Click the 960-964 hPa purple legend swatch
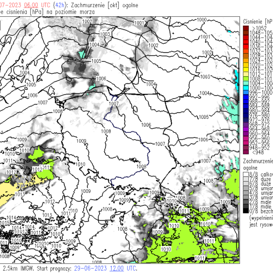This screenshot has height=273, width=273. pyautogui.click(x=246, y=134)
